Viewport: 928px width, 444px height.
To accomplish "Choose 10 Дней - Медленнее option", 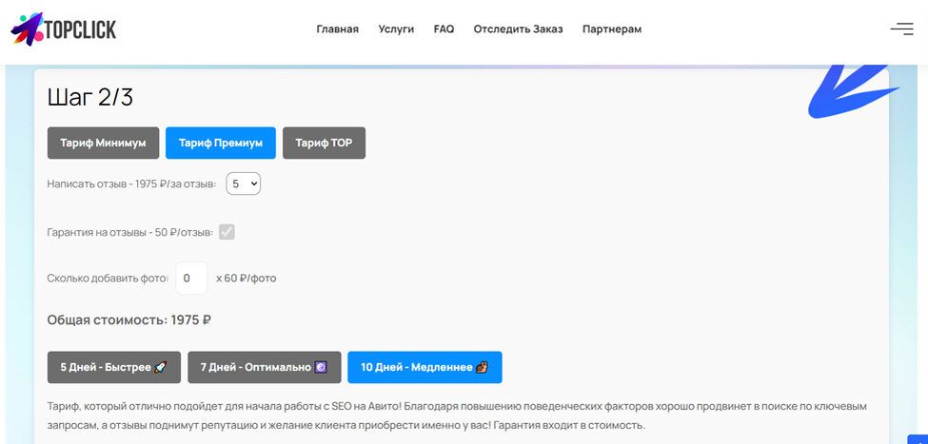I will [x=425, y=367].
